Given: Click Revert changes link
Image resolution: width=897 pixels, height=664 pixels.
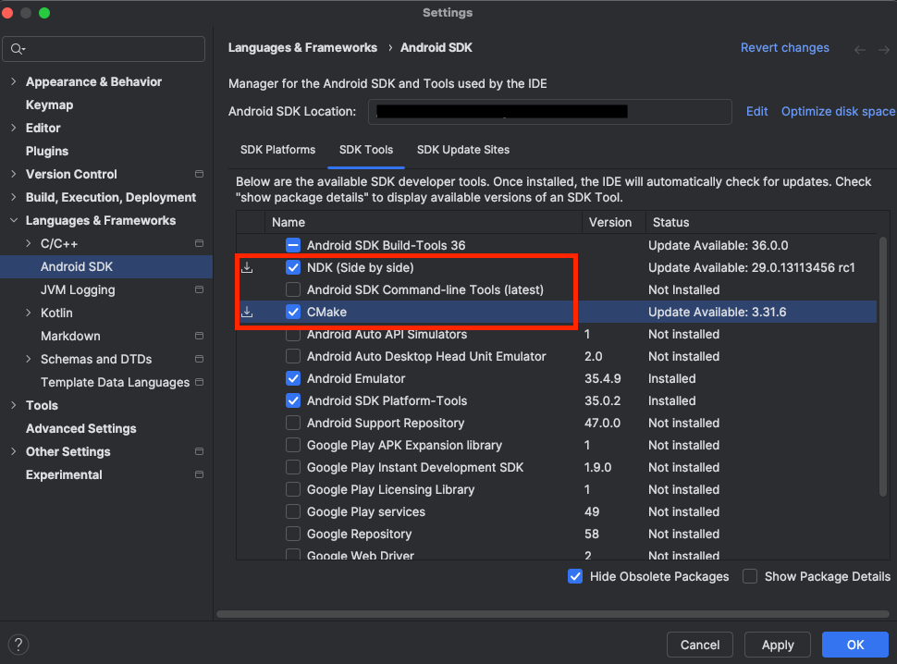Looking at the screenshot, I should click(784, 48).
